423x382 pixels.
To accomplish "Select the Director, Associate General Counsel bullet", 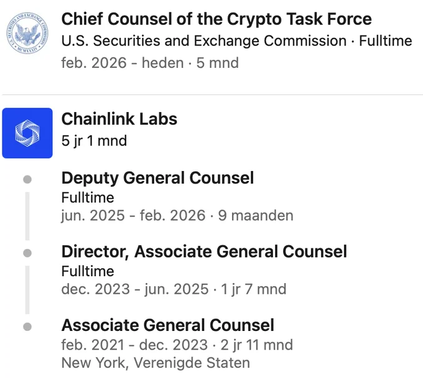I will (27, 253).
